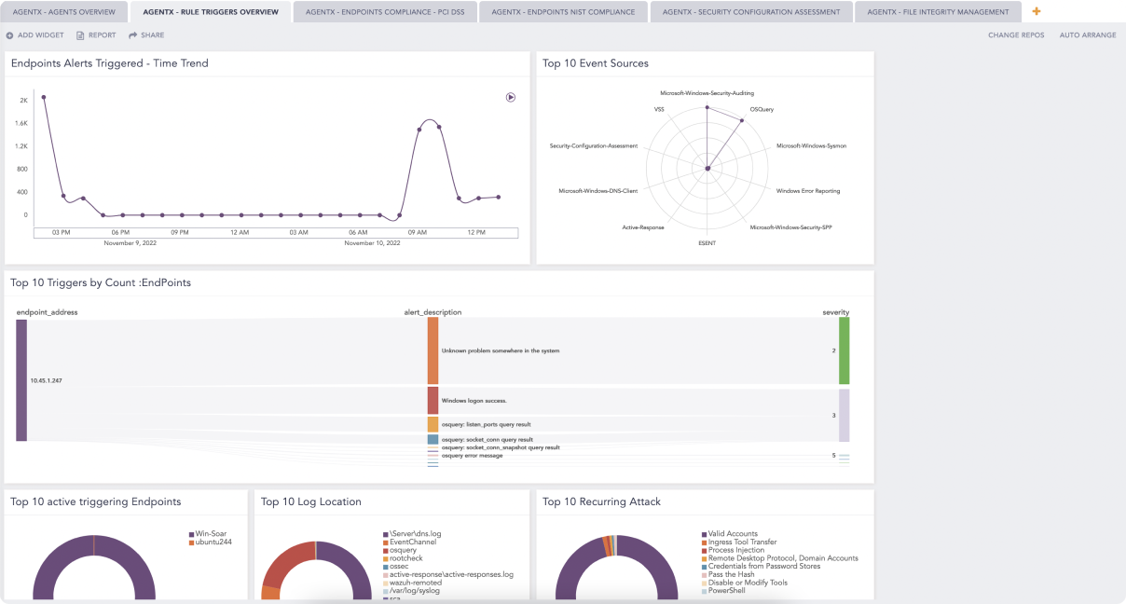
Task: Click 'Endpoints Alerts Triggered - Time Trend' title
Action: click(109, 63)
